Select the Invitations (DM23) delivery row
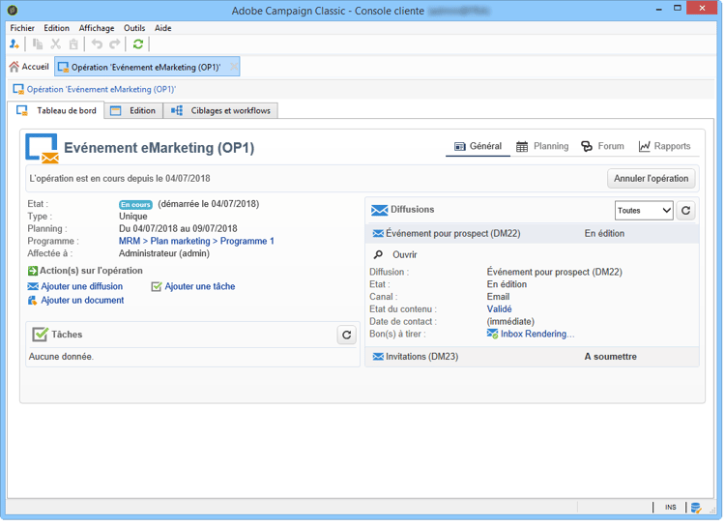This screenshot has width=725, height=526. coord(532,357)
